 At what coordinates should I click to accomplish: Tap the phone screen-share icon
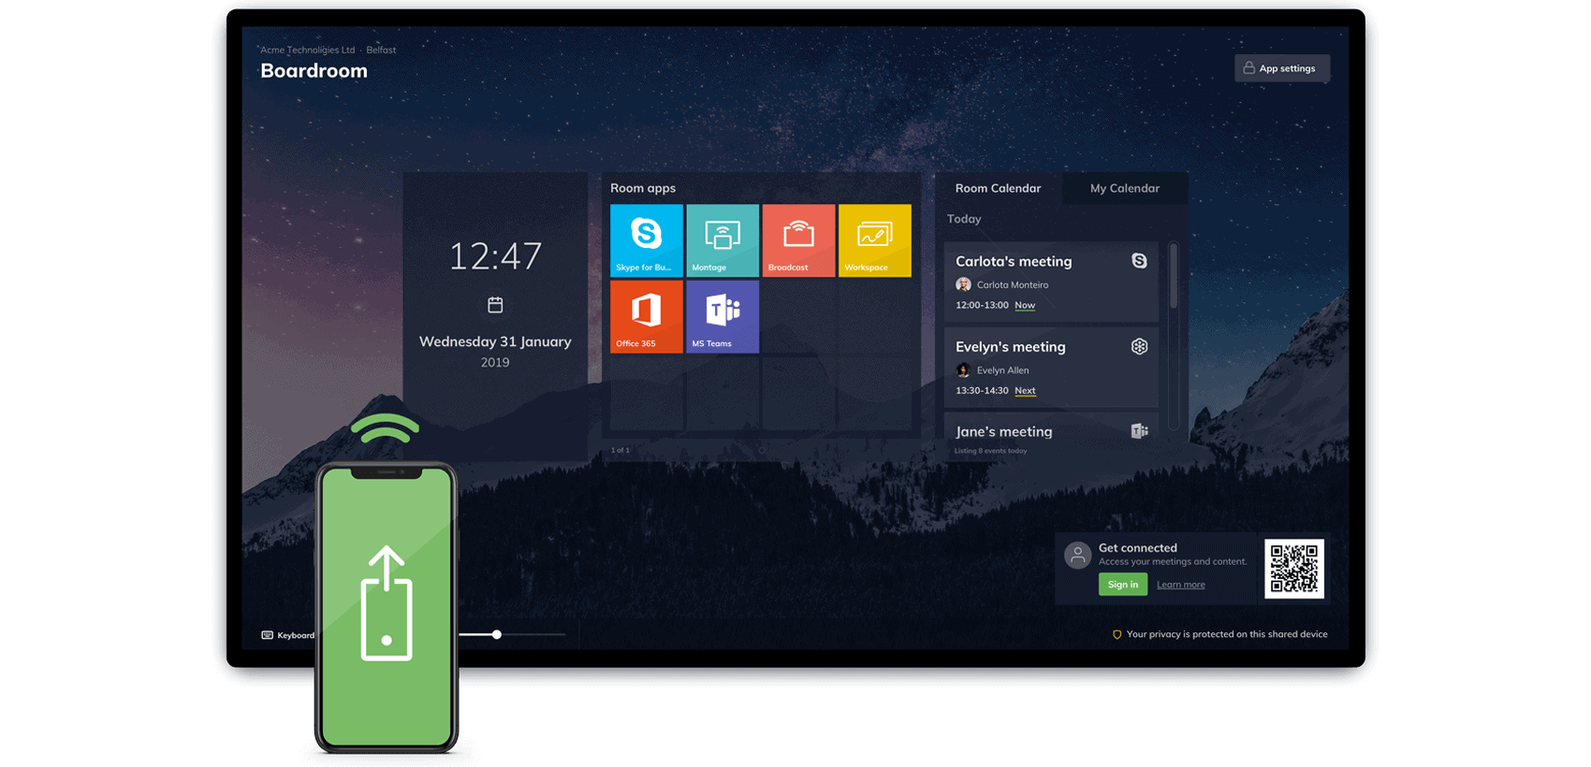pyautogui.click(x=387, y=604)
